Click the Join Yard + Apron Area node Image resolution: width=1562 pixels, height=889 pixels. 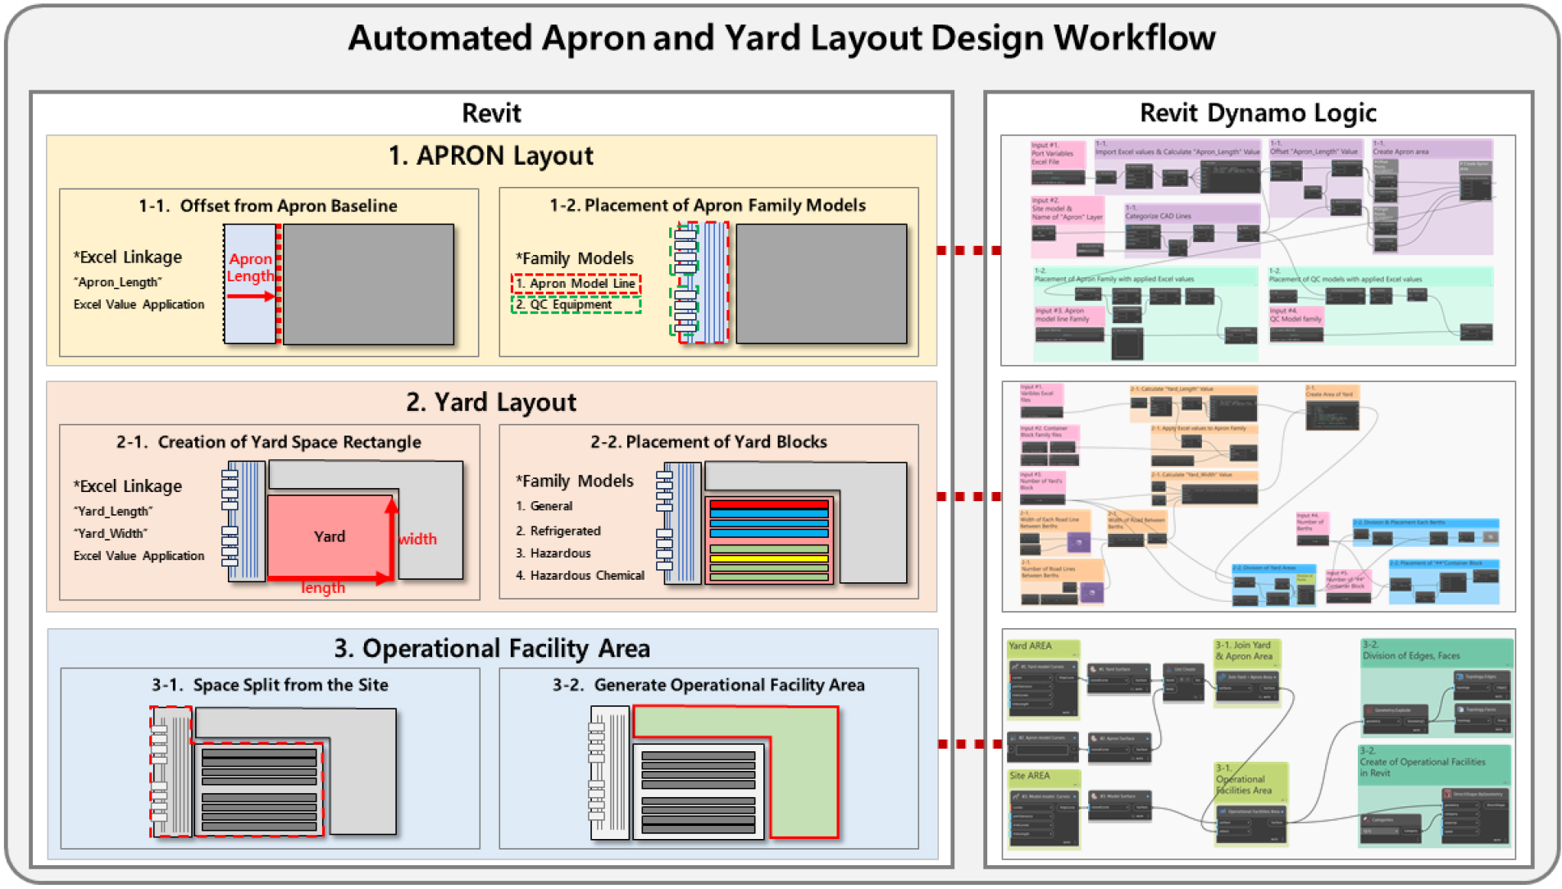click(1246, 686)
